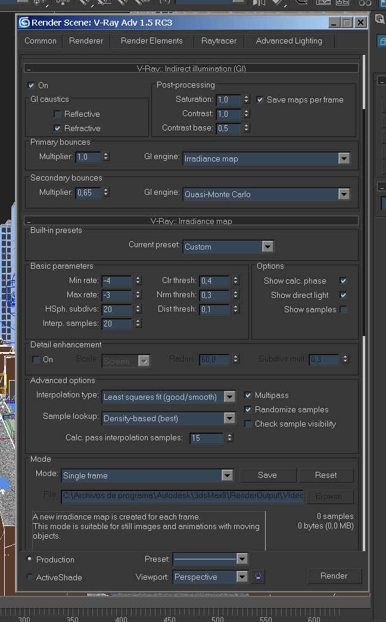Screen dimensions: 386x622
Task: Click the irradiance map File path field
Action: [182, 496]
